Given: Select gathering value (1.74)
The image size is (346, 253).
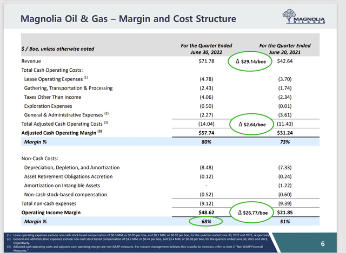Looking at the screenshot, I should (x=285, y=88).
